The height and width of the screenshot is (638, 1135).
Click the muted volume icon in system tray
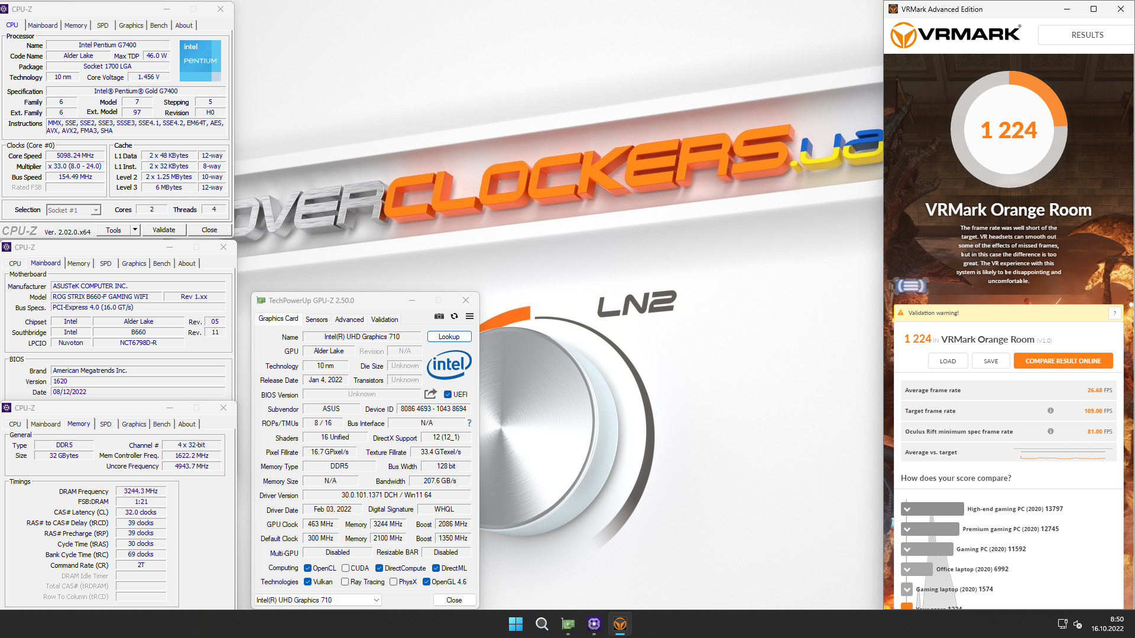tap(1078, 624)
